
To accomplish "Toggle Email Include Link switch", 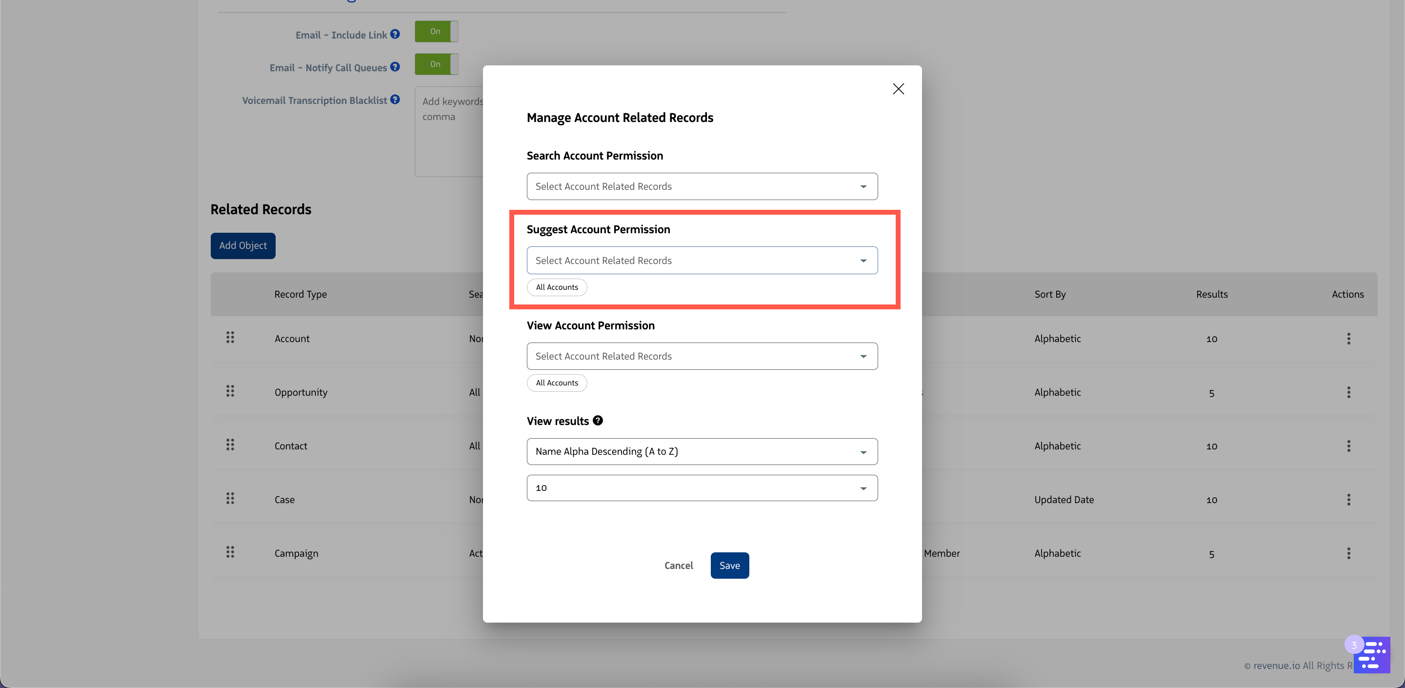I will (436, 32).
